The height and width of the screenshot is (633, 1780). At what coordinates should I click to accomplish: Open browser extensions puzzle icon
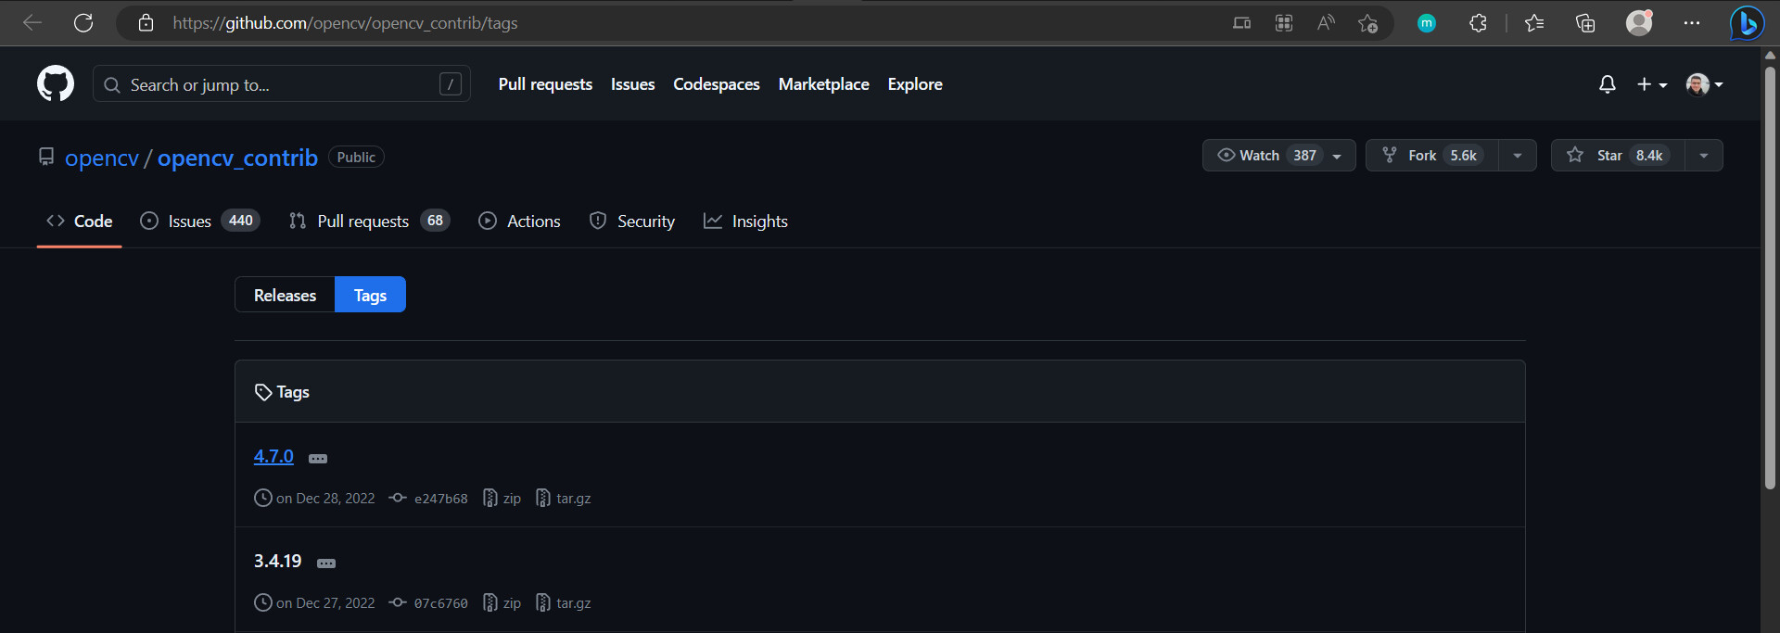(x=1478, y=23)
